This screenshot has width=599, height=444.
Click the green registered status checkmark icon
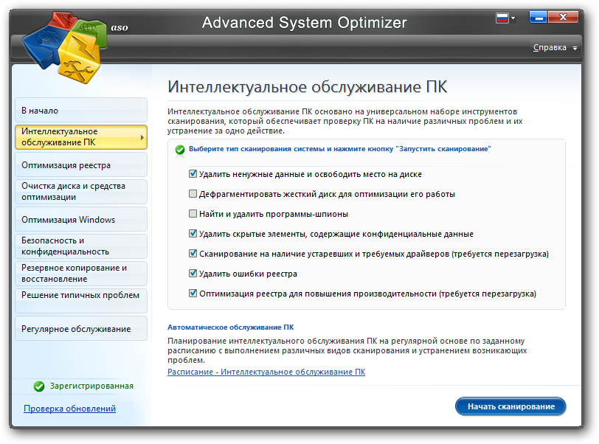pos(39,386)
